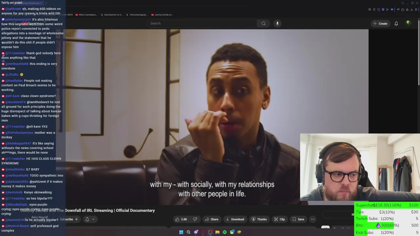The height and width of the screenshot is (236, 420).
Task: Focus the YouTube Search field
Action: 202,23
